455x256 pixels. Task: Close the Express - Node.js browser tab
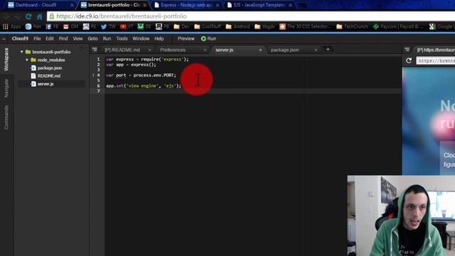[x=218, y=5]
